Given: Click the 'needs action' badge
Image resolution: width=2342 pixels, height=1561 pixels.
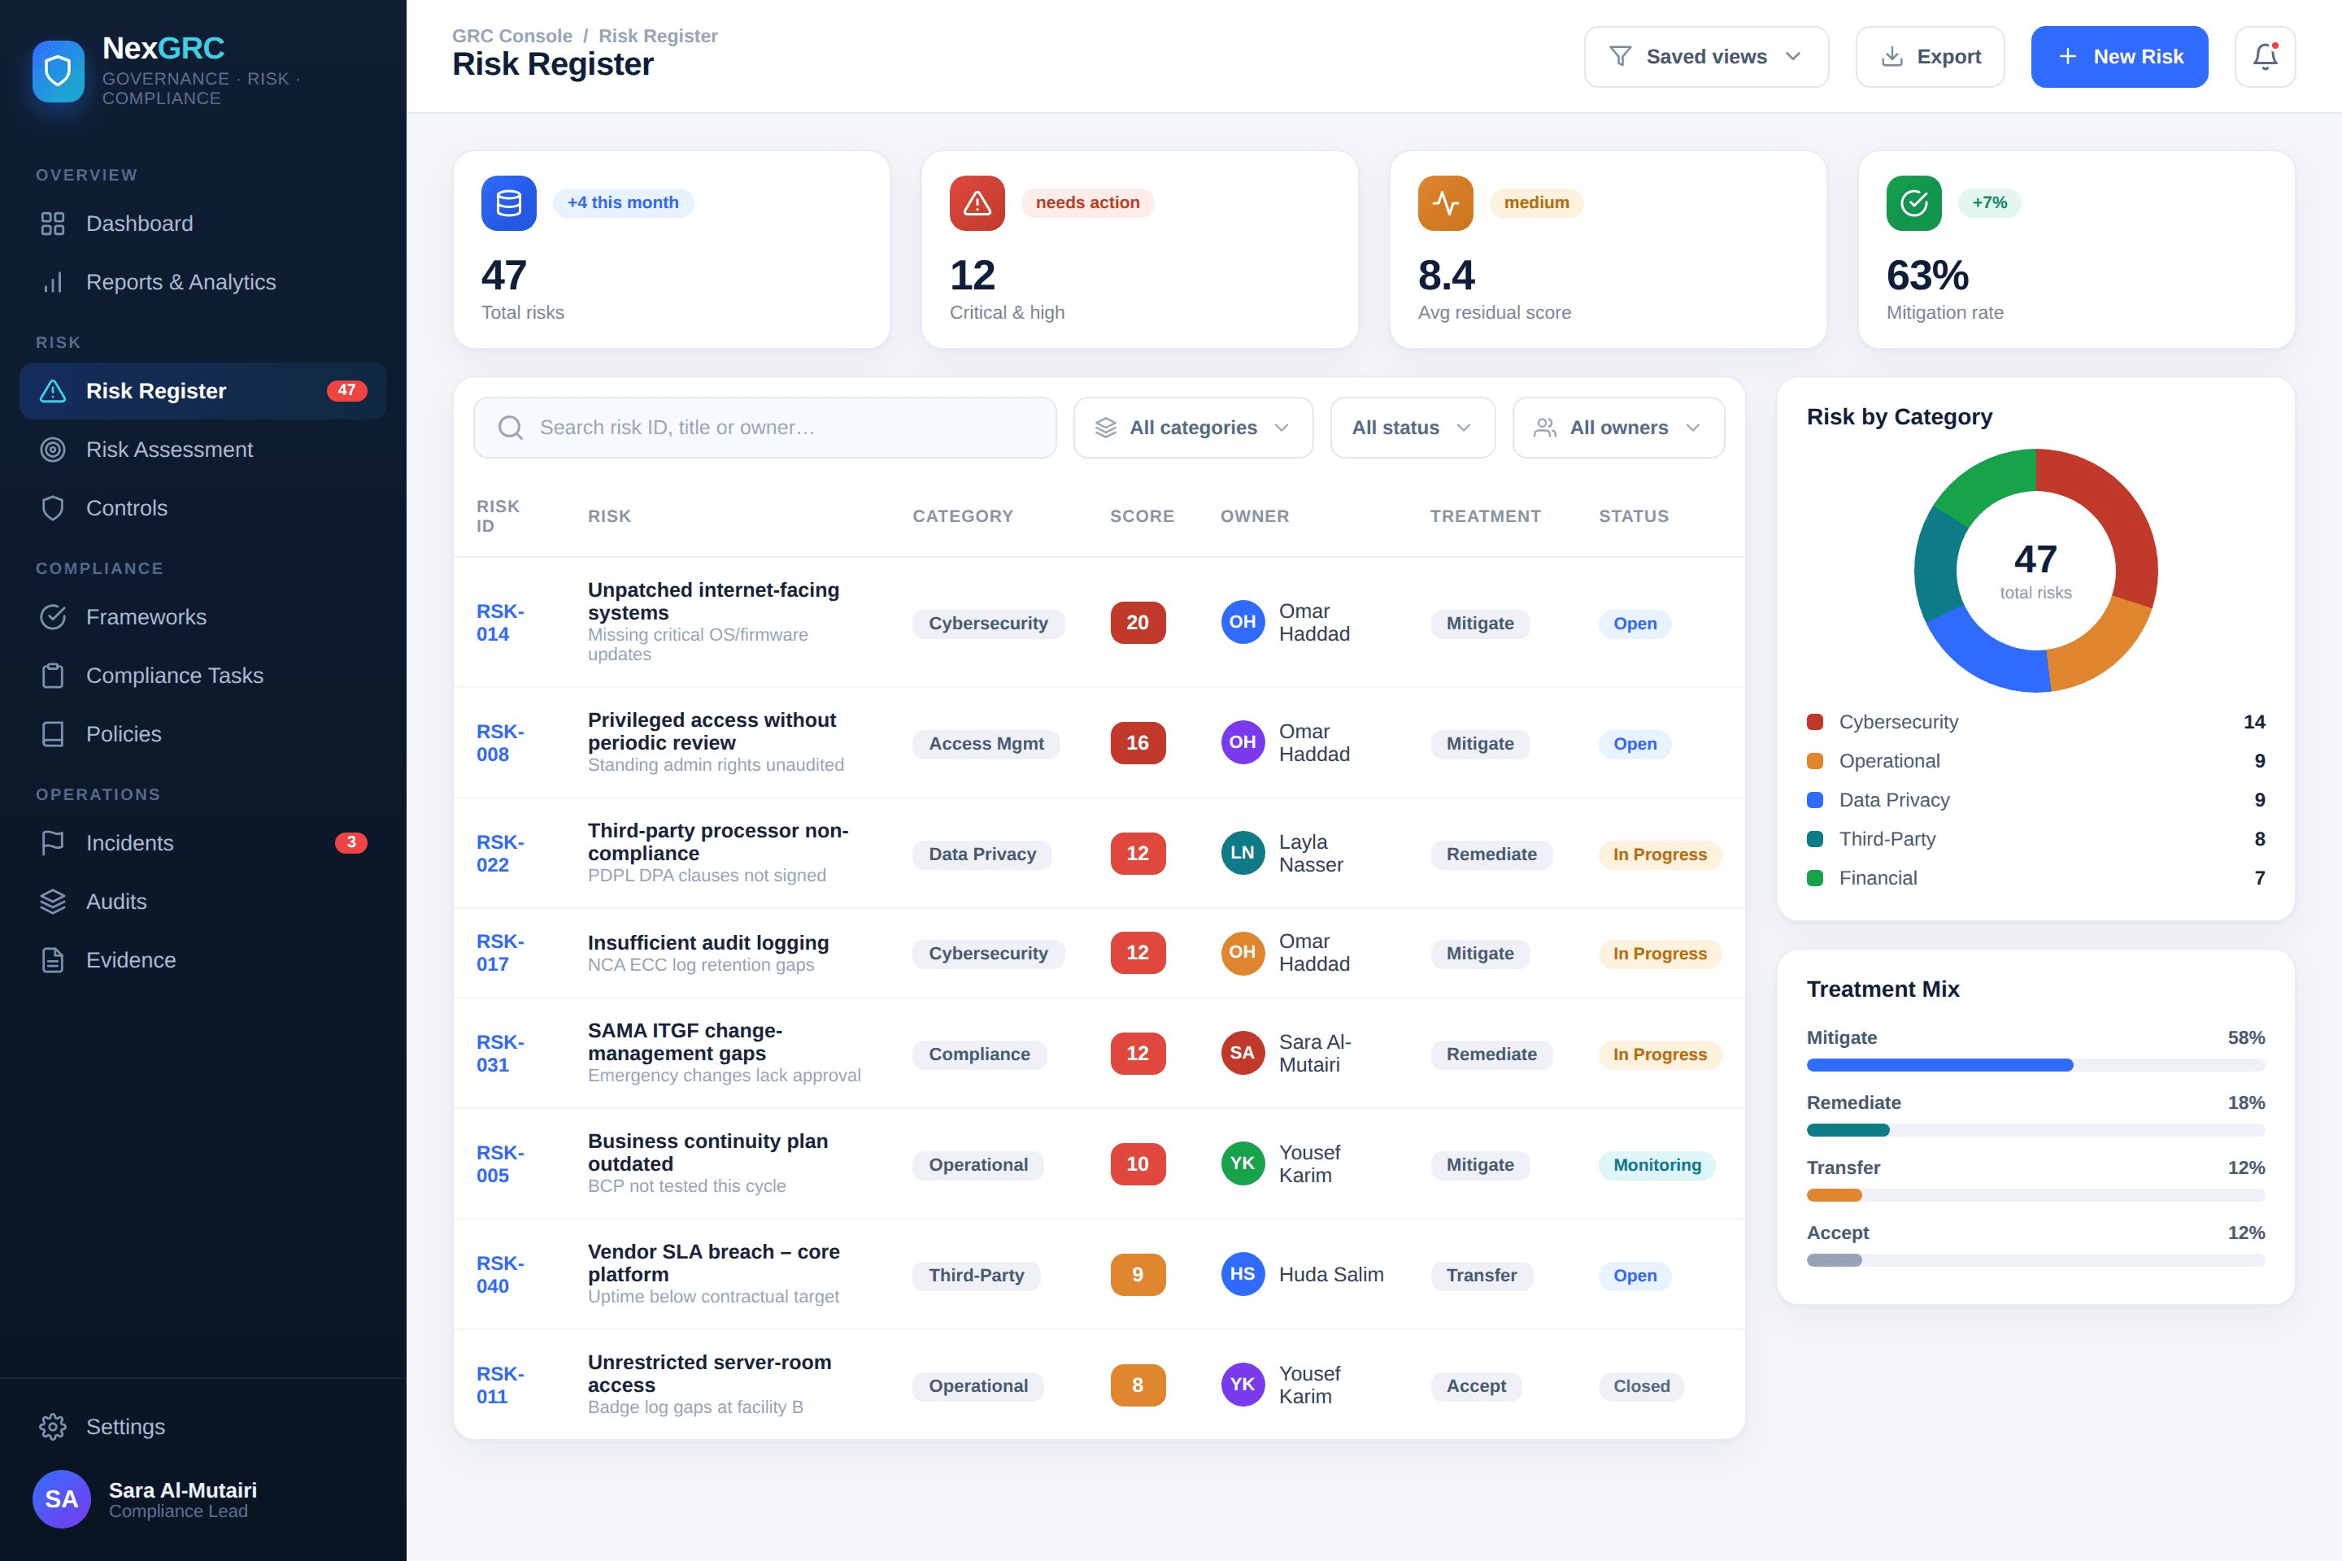Looking at the screenshot, I should [x=1087, y=203].
